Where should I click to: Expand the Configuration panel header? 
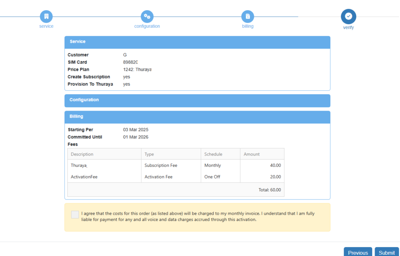197,100
